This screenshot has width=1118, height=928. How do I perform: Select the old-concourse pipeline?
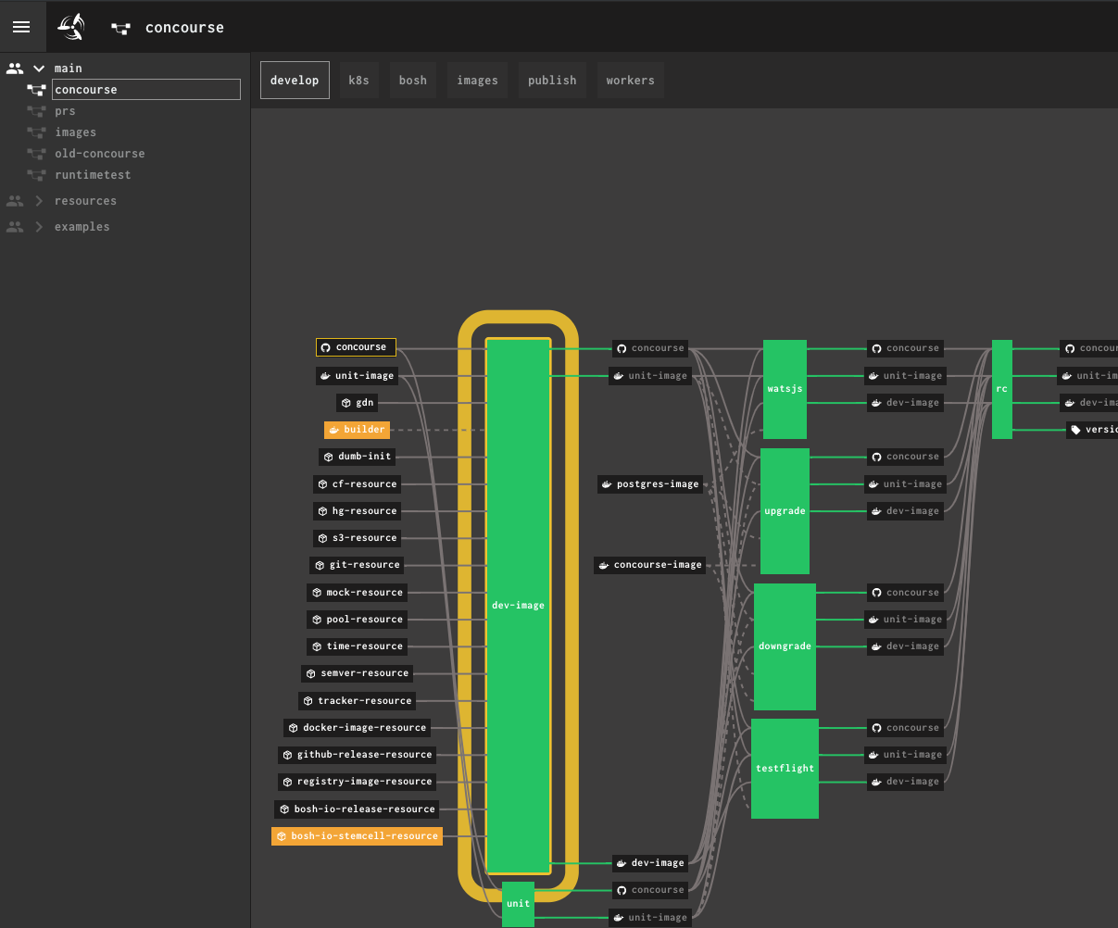pos(99,153)
